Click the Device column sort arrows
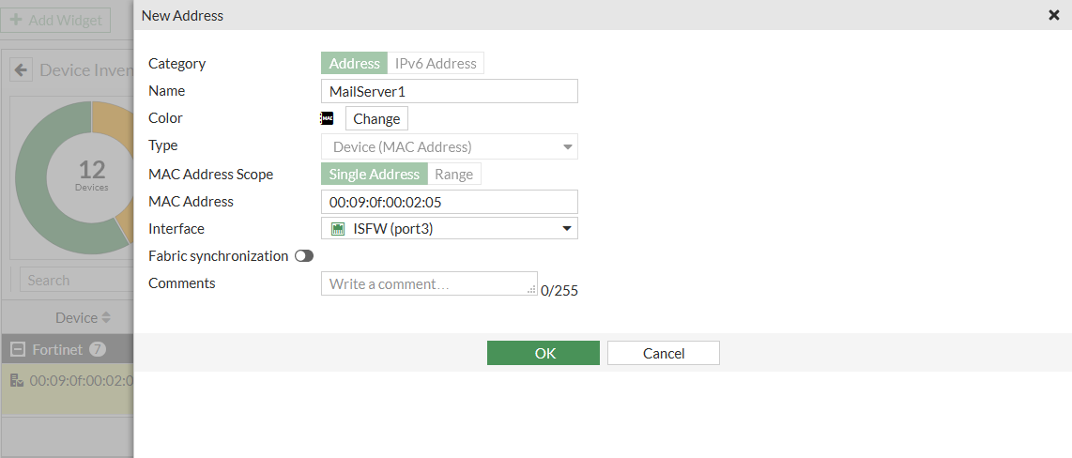This screenshot has width=1072, height=458. (x=106, y=318)
